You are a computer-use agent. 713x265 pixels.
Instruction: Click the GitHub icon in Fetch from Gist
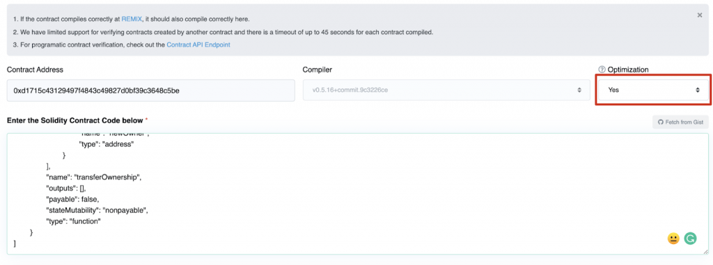(661, 122)
